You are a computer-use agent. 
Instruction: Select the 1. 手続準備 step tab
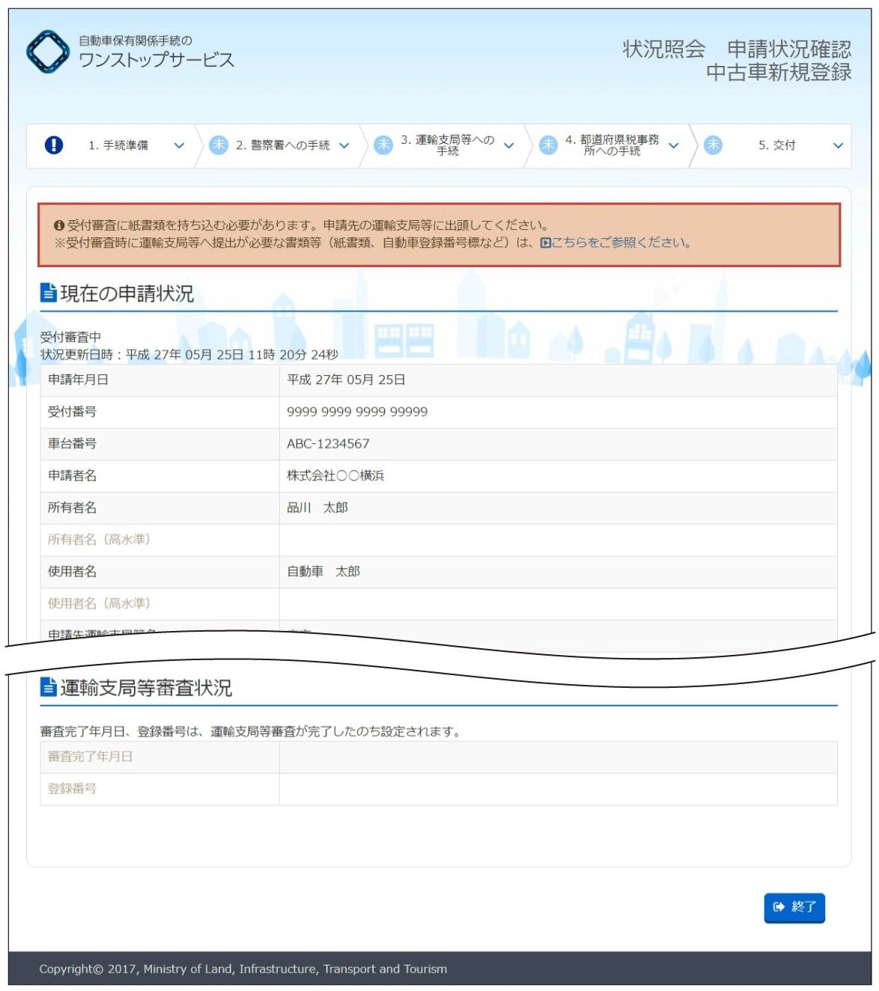[x=112, y=146]
